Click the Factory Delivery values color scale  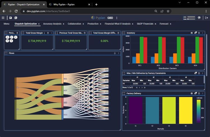tap(198, 111)
